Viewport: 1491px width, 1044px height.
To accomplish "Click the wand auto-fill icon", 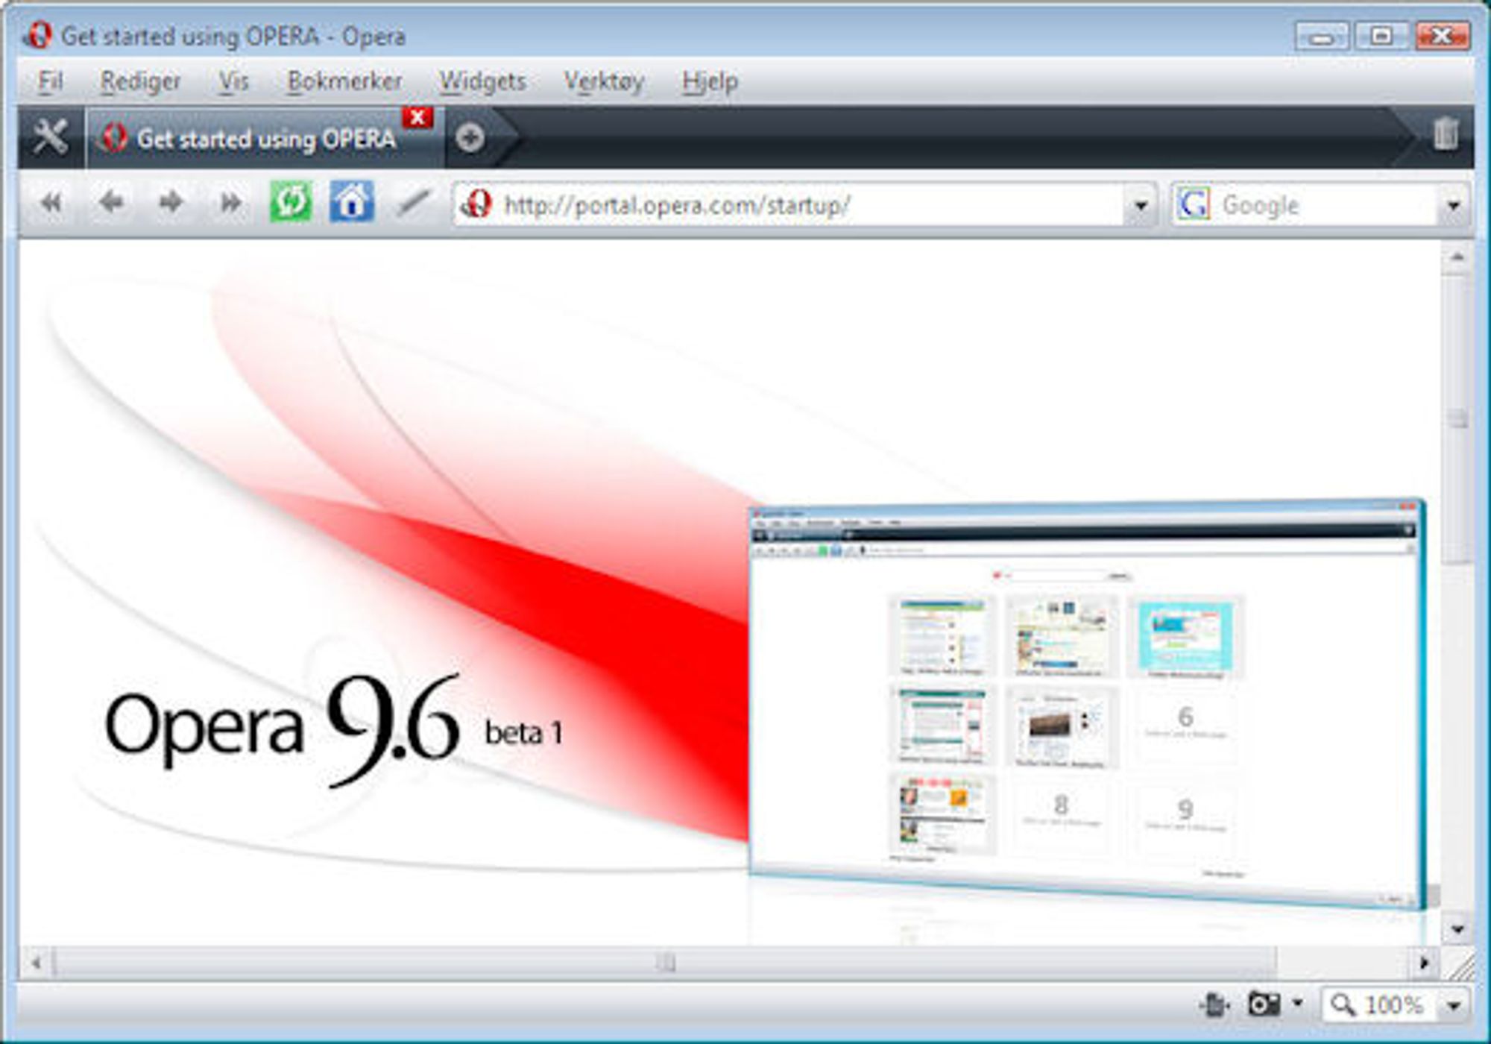I will click(413, 202).
